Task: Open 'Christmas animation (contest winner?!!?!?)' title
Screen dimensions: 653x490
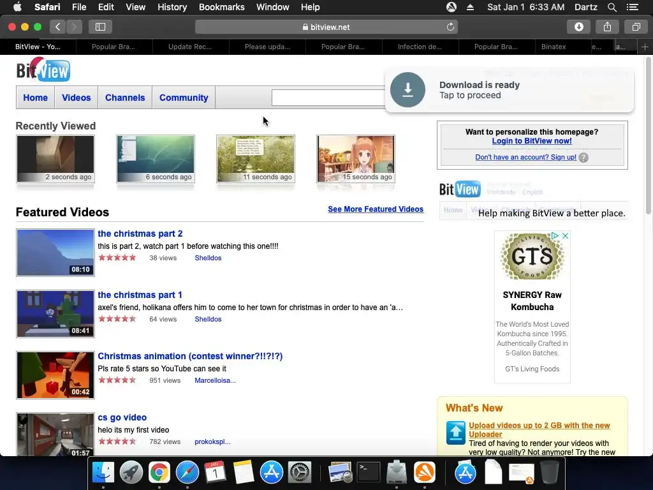Action: click(x=190, y=356)
